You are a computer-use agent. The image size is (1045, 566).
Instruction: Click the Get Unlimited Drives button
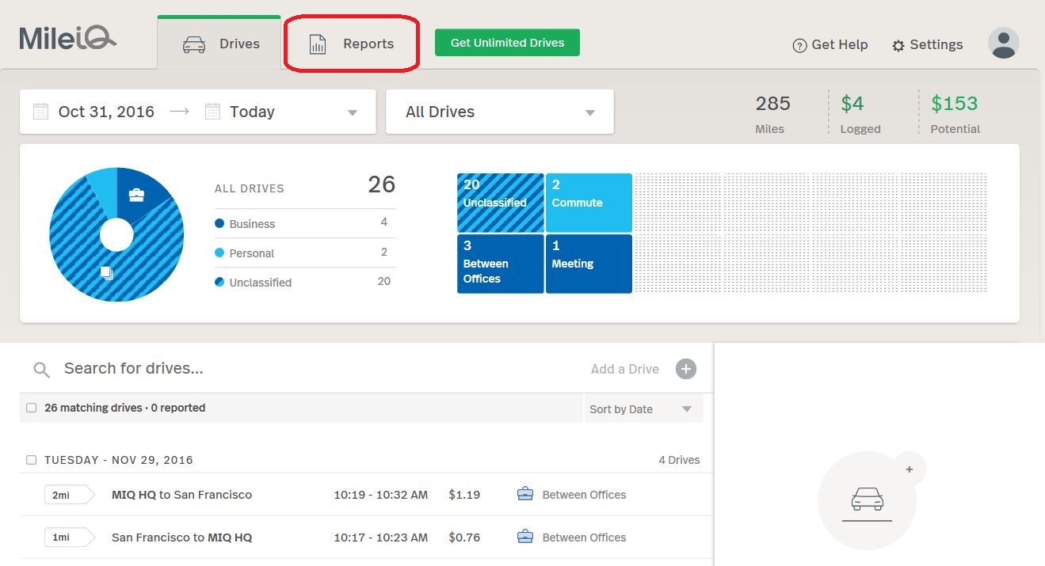[507, 43]
